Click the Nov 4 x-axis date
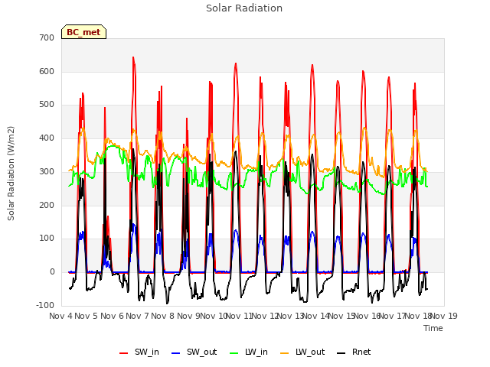Viewport: 490px width, 367px height. point(61,316)
